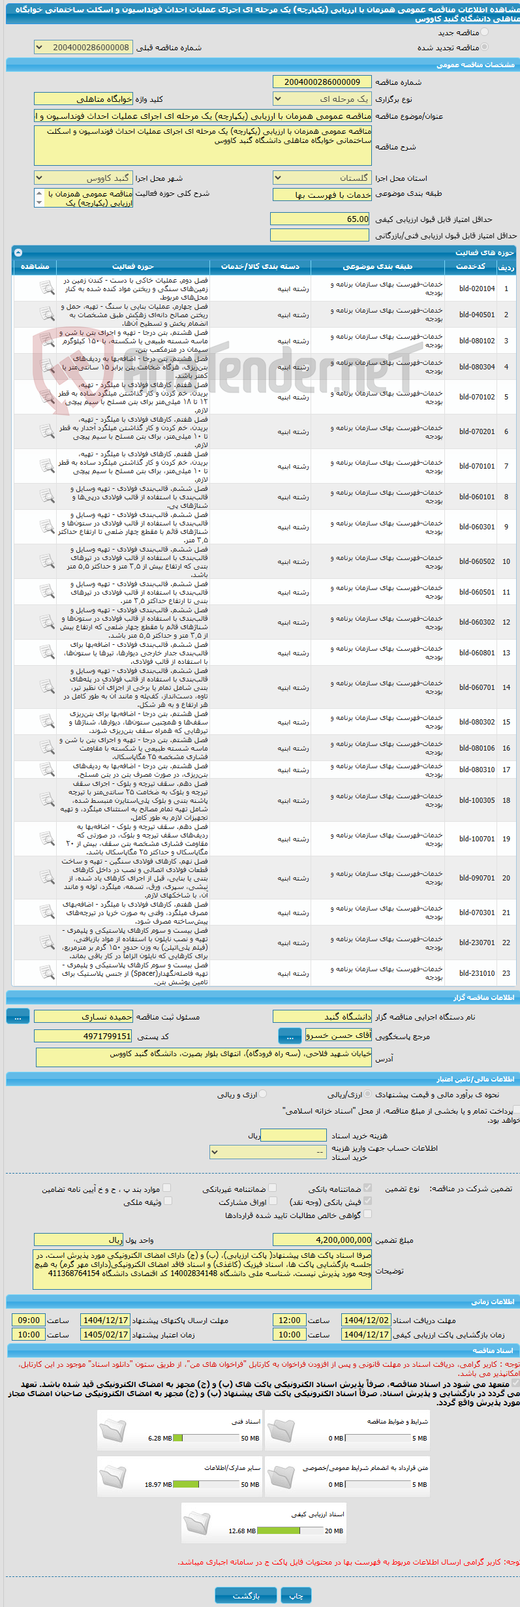The image size is (520, 1607).
Task: Click the مبلغ تضمین input field
Action: pos(322,1240)
